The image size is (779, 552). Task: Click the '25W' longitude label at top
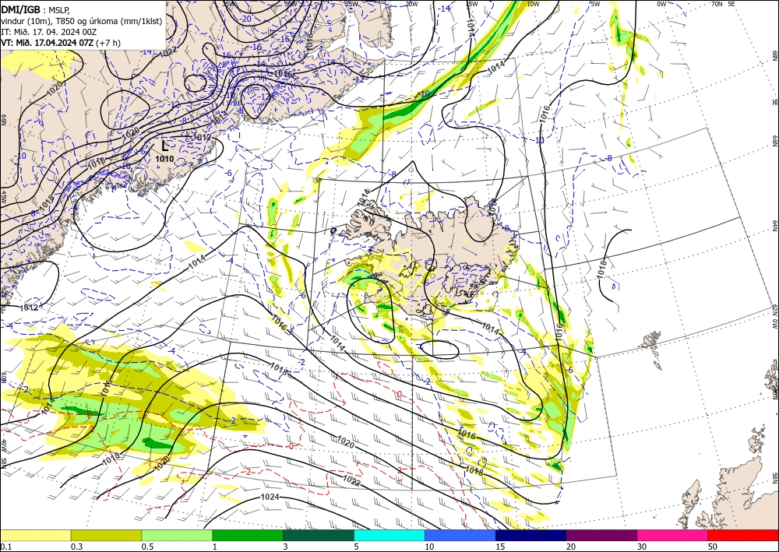pyautogui.click(x=351, y=3)
